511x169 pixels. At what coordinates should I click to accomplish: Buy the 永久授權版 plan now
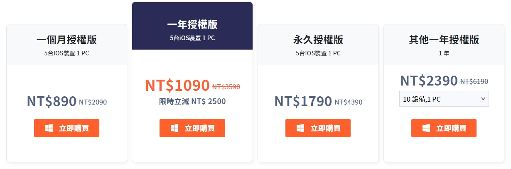[x=318, y=128]
